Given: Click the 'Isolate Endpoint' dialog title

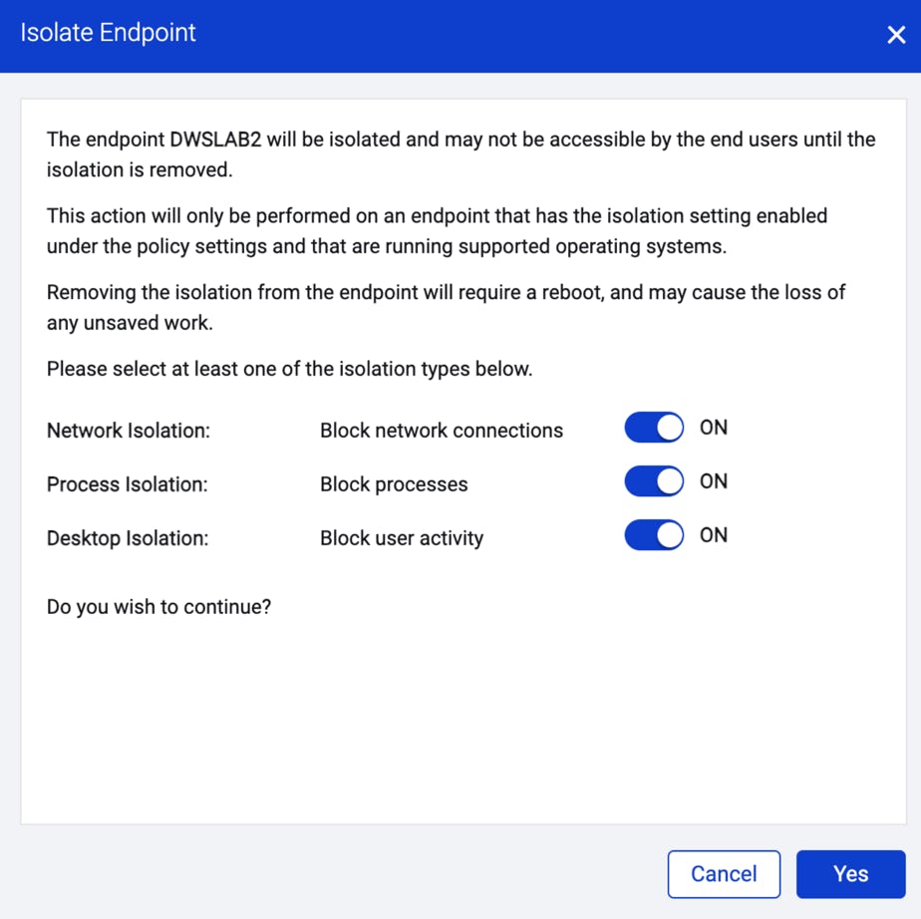Looking at the screenshot, I should coord(108,33).
